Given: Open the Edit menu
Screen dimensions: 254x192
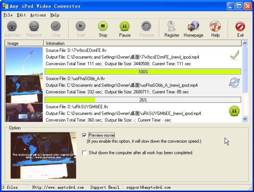Looking at the screenshot, I should tap(21, 15).
